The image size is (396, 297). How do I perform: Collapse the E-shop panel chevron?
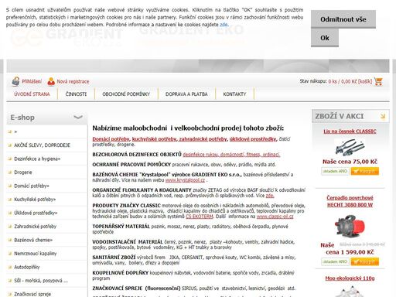tap(78, 118)
